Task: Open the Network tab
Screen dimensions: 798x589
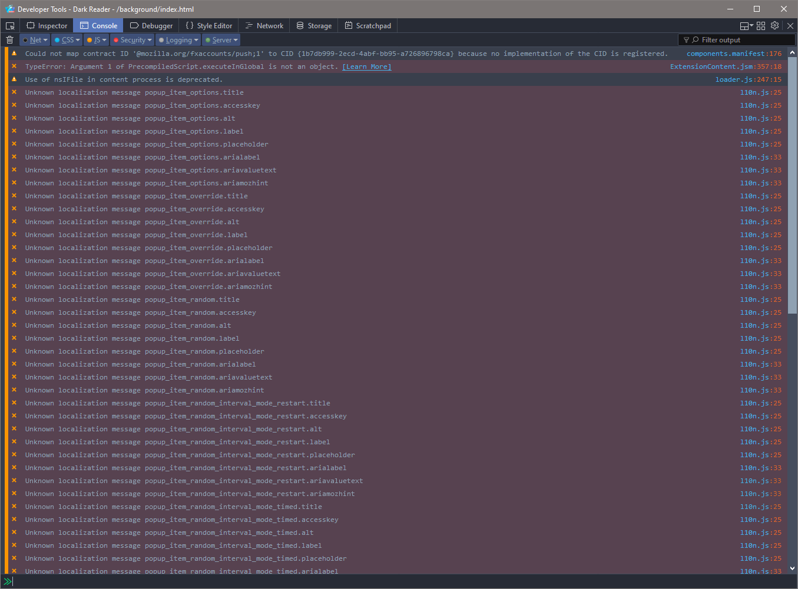Action: (x=264, y=26)
